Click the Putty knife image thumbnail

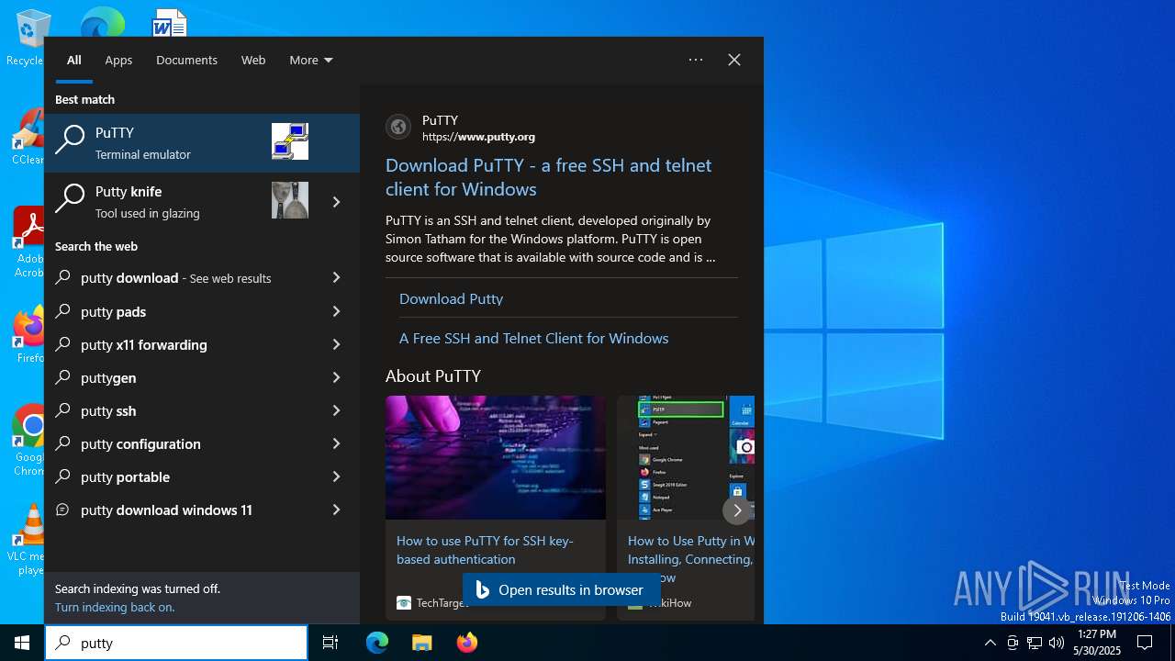[290, 200]
